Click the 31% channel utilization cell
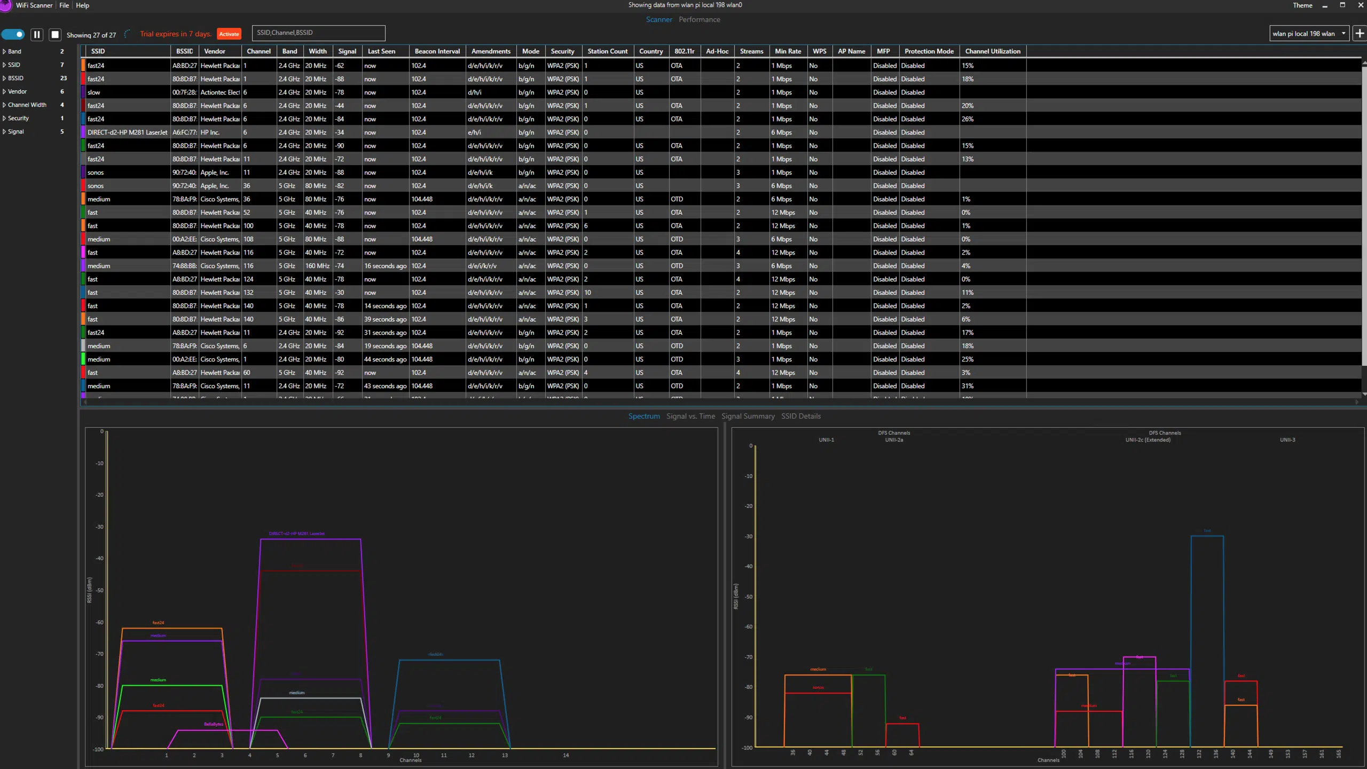The width and height of the screenshot is (1367, 769). coord(993,386)
